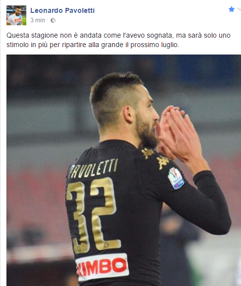Image resolution: width=241 pixels, height=286 pixels.
Task: Open Leonardo Pavoletti's profile picture thumbnail
Action: pos(16,15)
